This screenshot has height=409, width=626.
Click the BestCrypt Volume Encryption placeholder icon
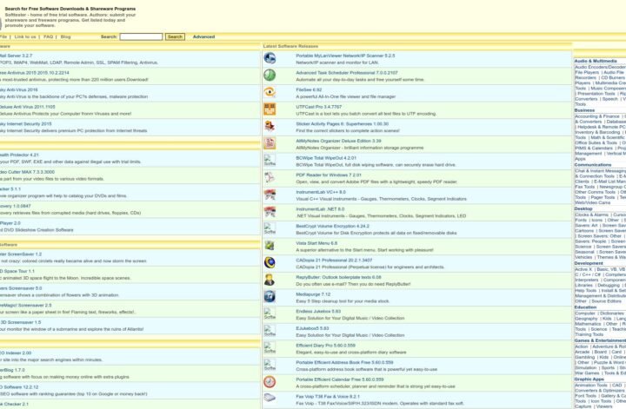pos(270,228)
